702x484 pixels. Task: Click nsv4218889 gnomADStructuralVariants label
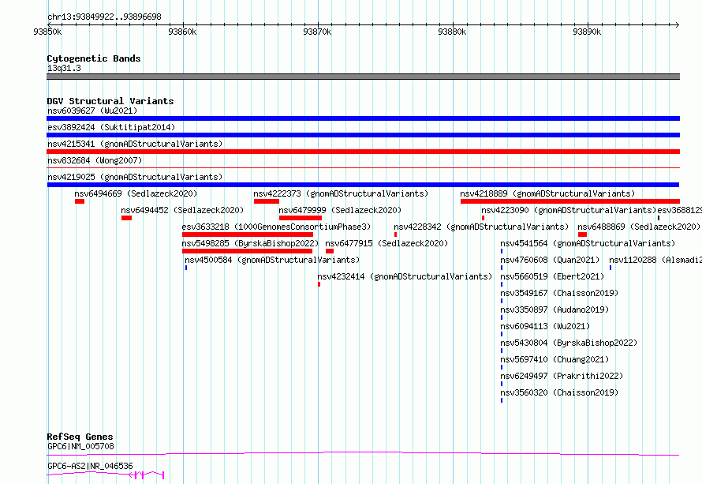tap(547, 193)
